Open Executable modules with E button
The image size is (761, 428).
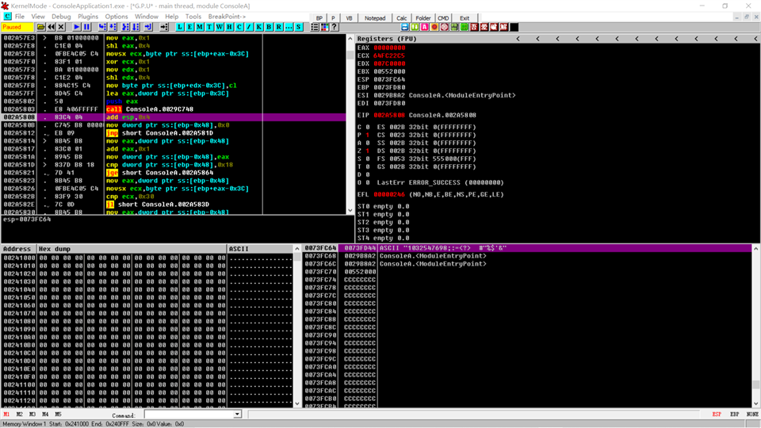tap(189, 27)
